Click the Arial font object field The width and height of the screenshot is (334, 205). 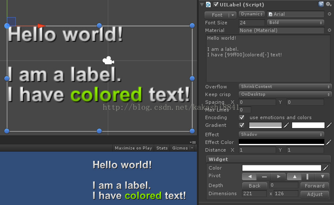click(x=295, y=14)
